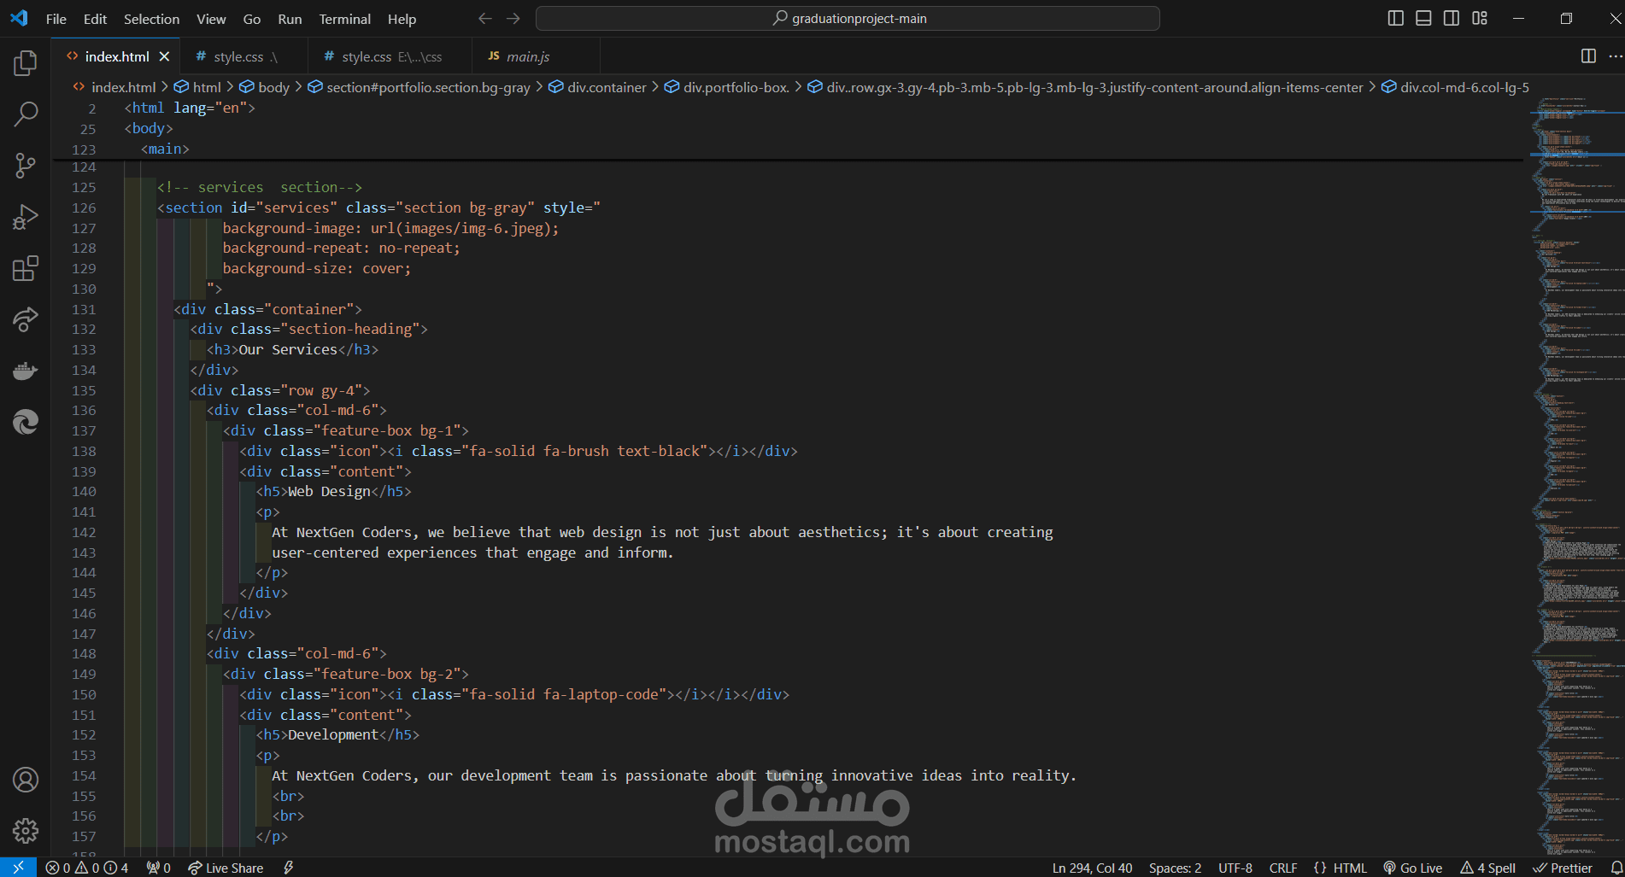Switch to the index.html tab
Image resolution: width=1625 pixels, height=877 pixels.
tap(116, 56)
